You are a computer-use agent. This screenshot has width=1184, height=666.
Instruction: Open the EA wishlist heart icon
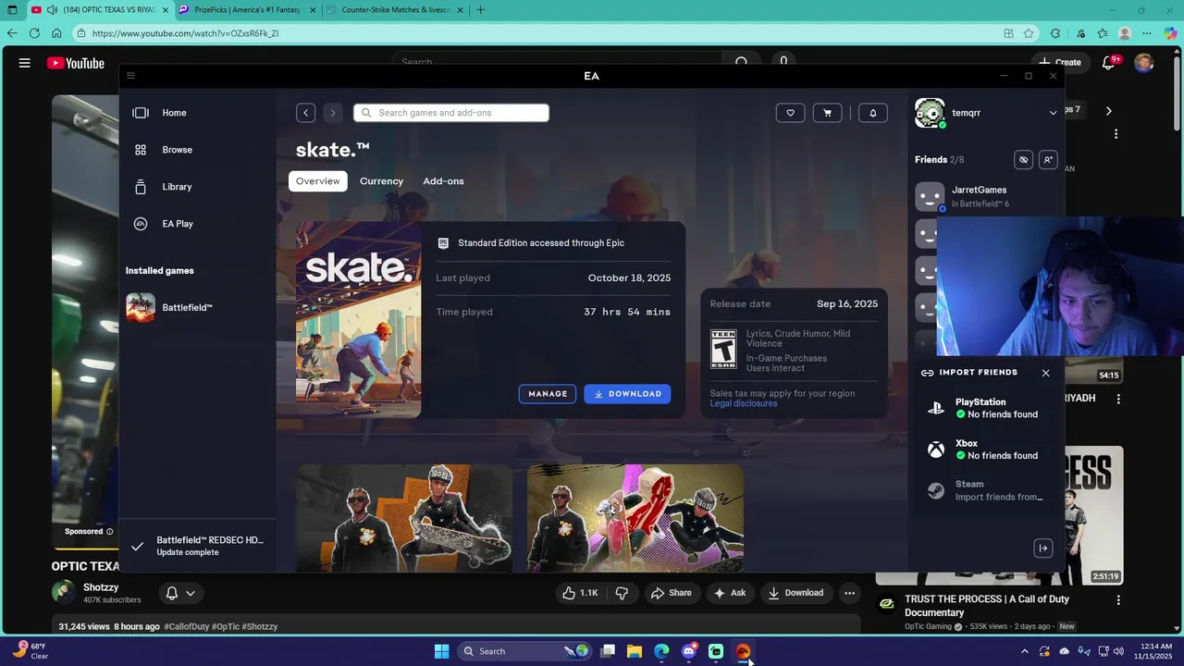(790, 113)
